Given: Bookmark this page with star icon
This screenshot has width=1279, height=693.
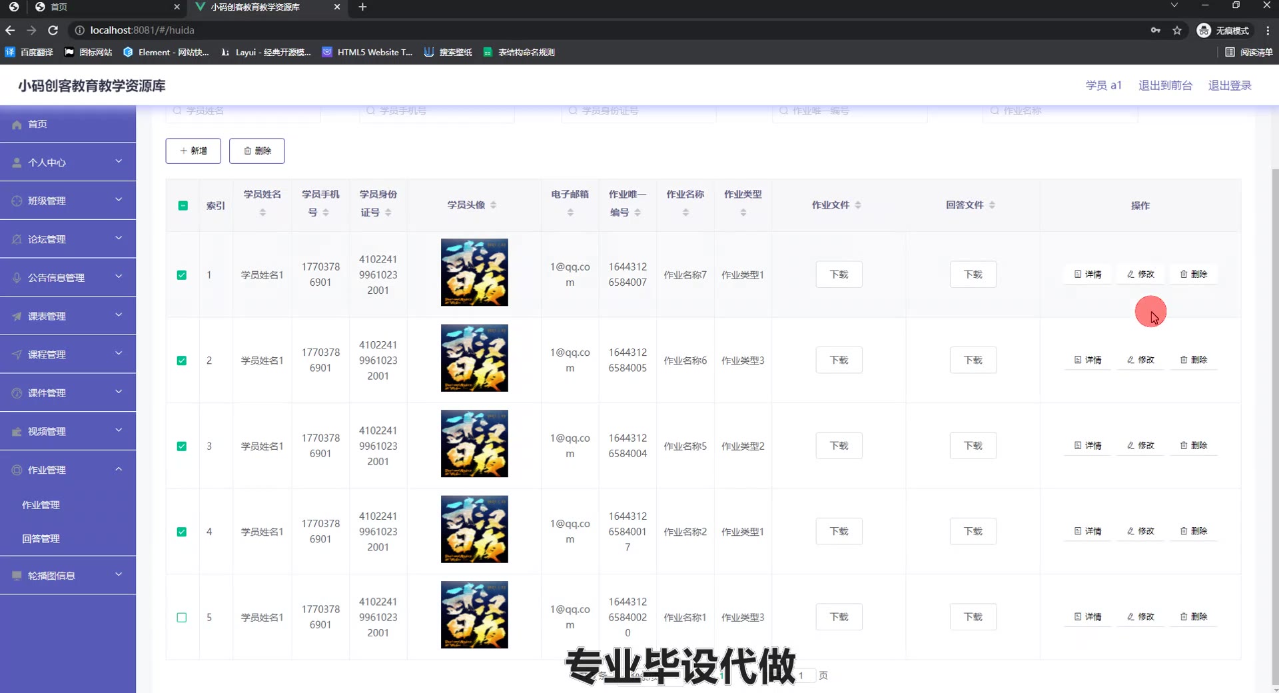Looking at the screenshot, I should coord(1177,30).
